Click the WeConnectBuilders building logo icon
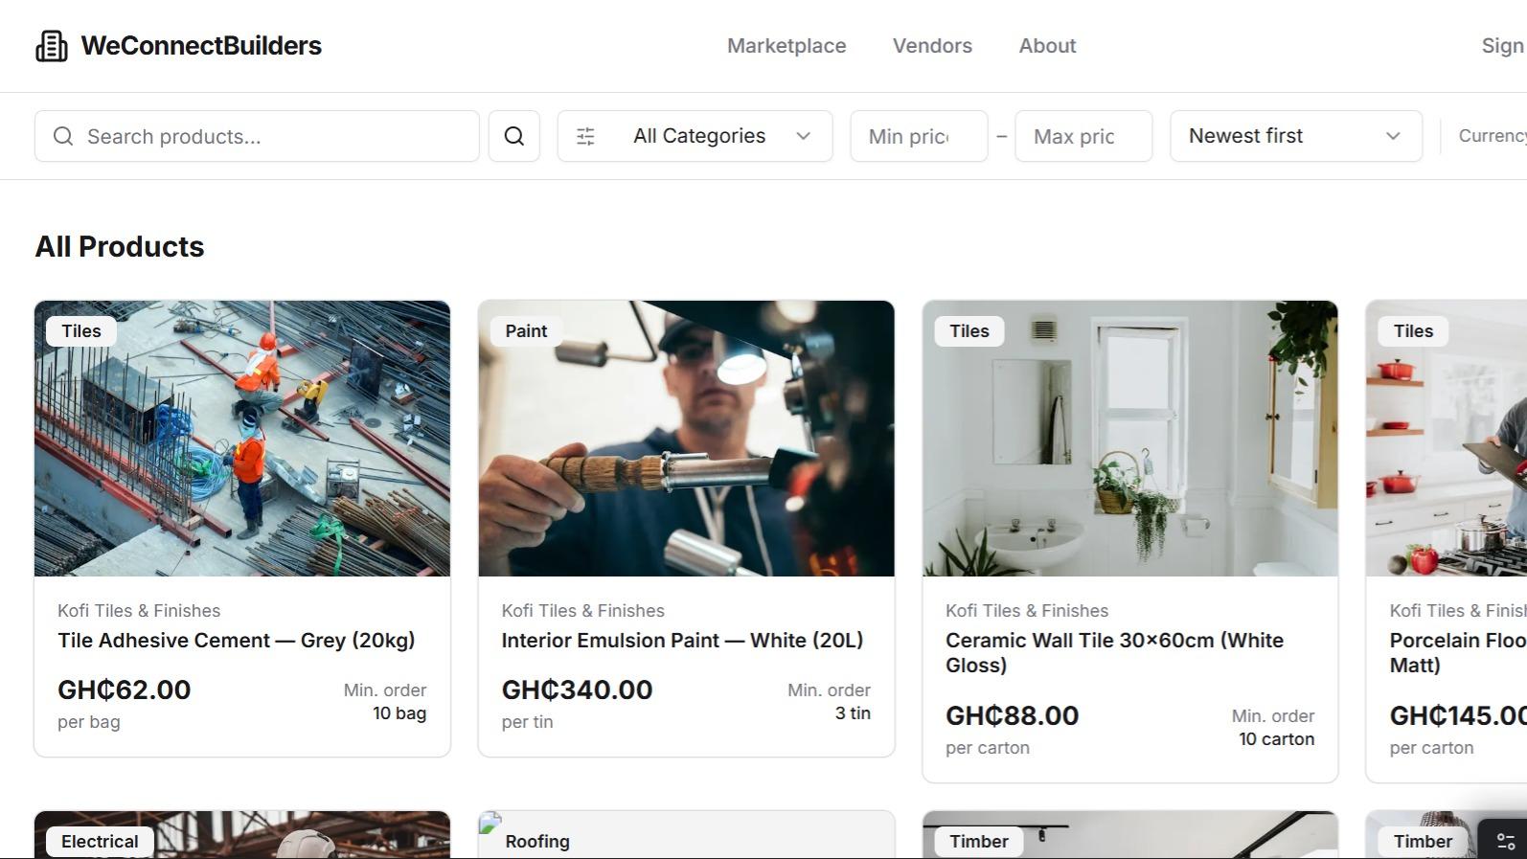Viewport: 1527px width, 859px height. coord(52,46)
